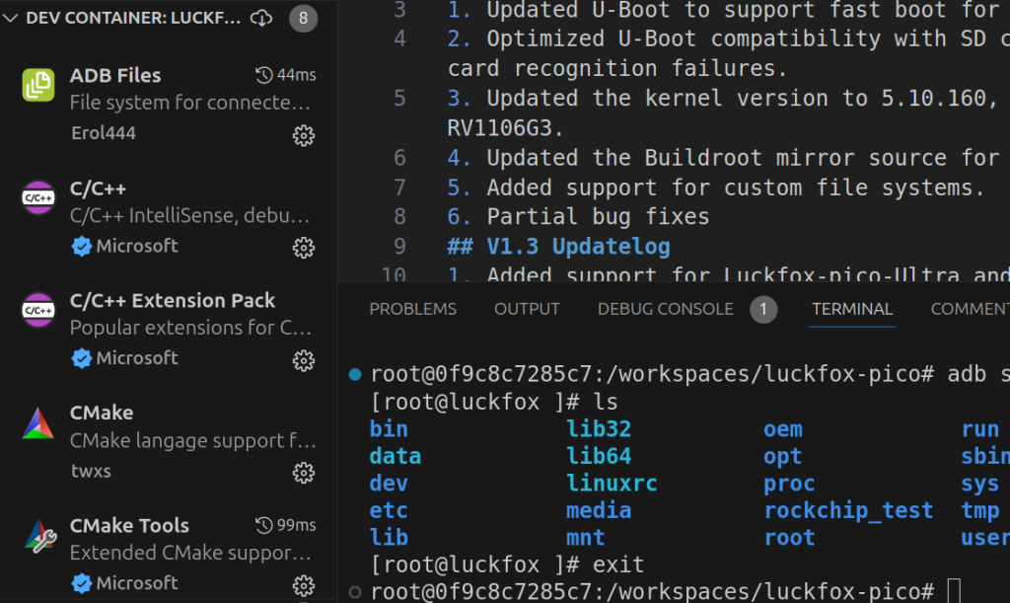This screenshot has width=1010, height=603.
Task: Click the ADB Files activation time clock icon
Action: (x=264, y=75)
